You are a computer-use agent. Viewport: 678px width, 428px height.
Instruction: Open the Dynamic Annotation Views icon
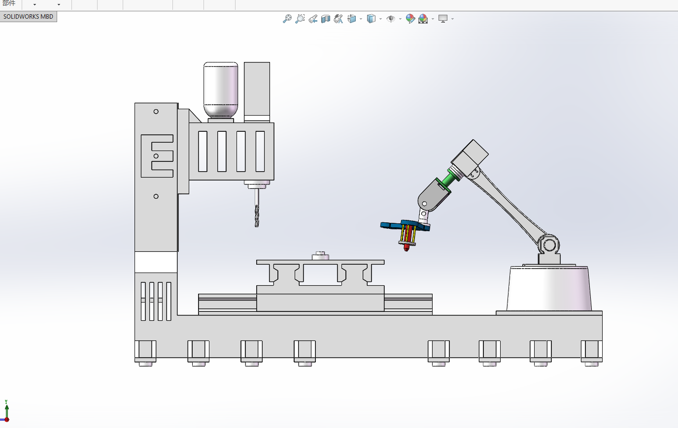tap(339, 19)
